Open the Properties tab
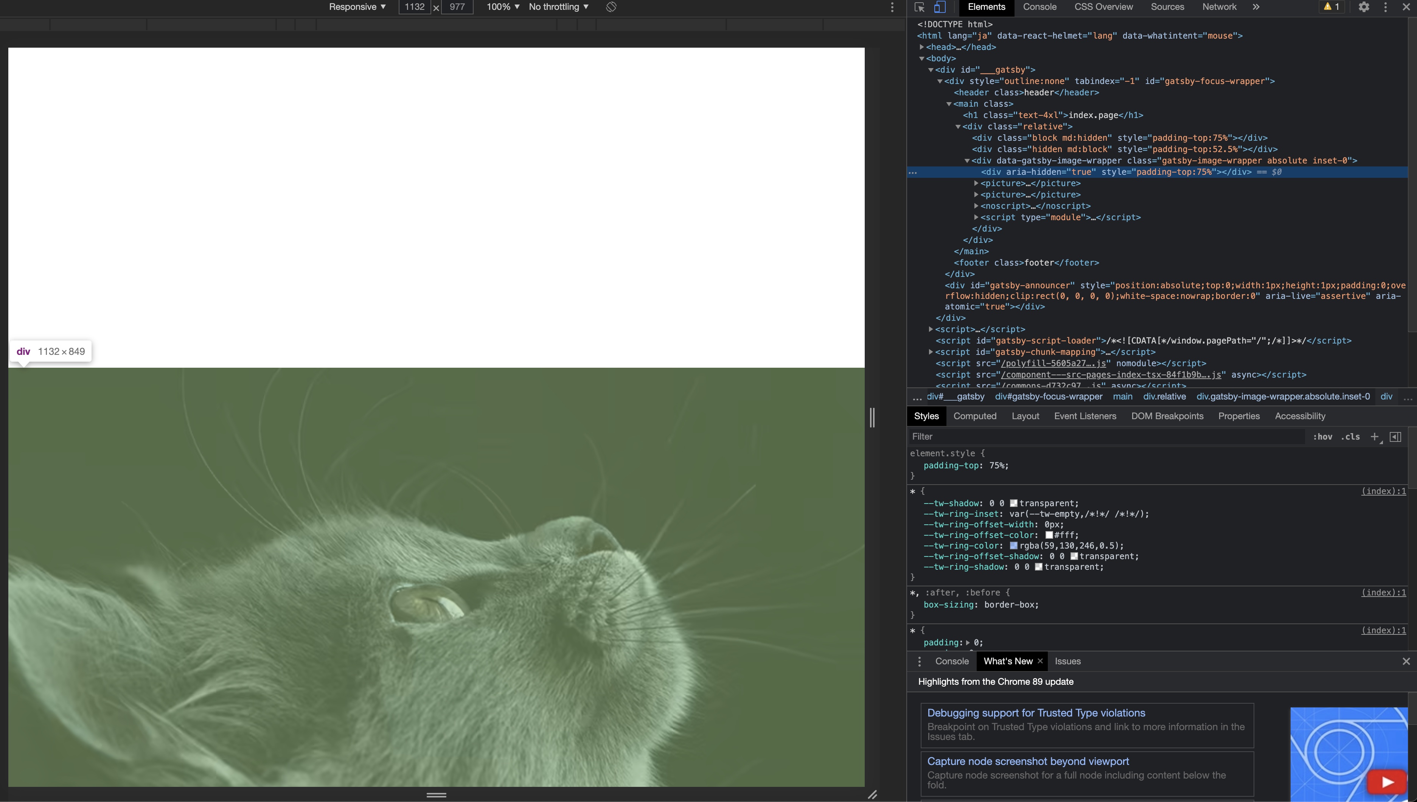 tap(1238, 417)
